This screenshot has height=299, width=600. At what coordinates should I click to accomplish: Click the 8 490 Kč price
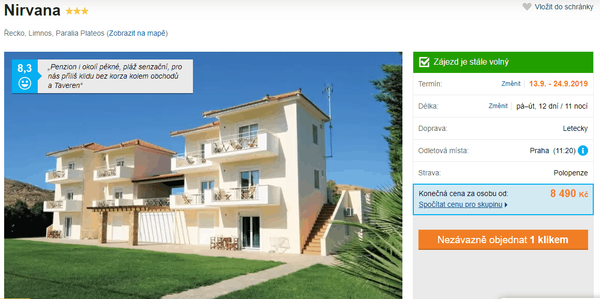(569, 193)
